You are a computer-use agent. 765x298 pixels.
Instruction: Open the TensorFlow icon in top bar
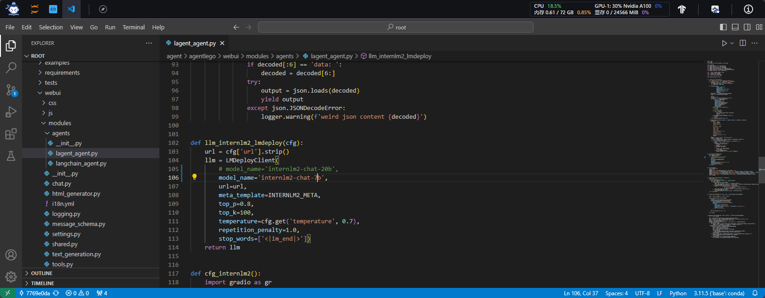tap(682, 9)
